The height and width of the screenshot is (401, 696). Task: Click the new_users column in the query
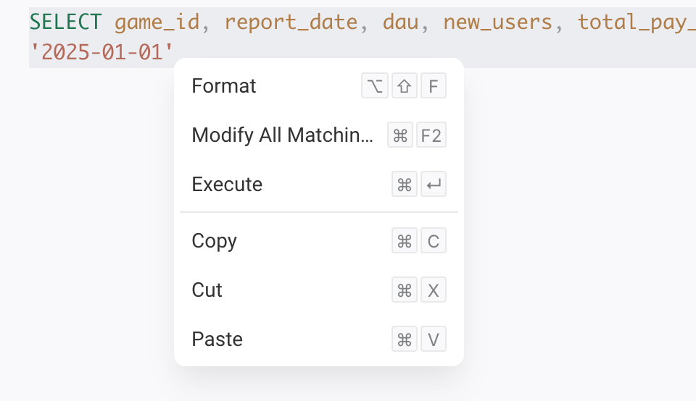[x=497, y=22]
